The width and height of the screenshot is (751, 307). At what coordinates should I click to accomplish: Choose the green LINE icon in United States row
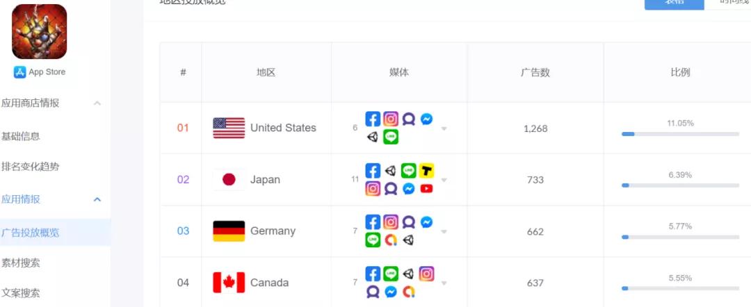click(391, 137)
